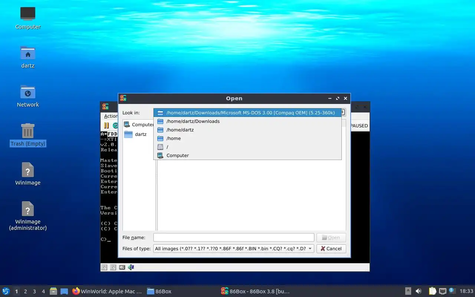Open the dartz home folder desktop icon
The image size is (475, 297).
coord(28,57)
